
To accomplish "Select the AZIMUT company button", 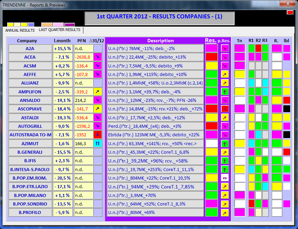I will pos(30,143).
